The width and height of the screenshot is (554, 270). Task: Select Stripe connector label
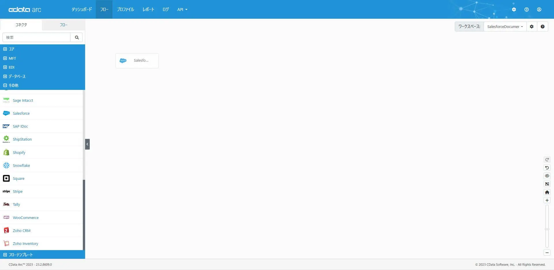click(x=18, y=191)
